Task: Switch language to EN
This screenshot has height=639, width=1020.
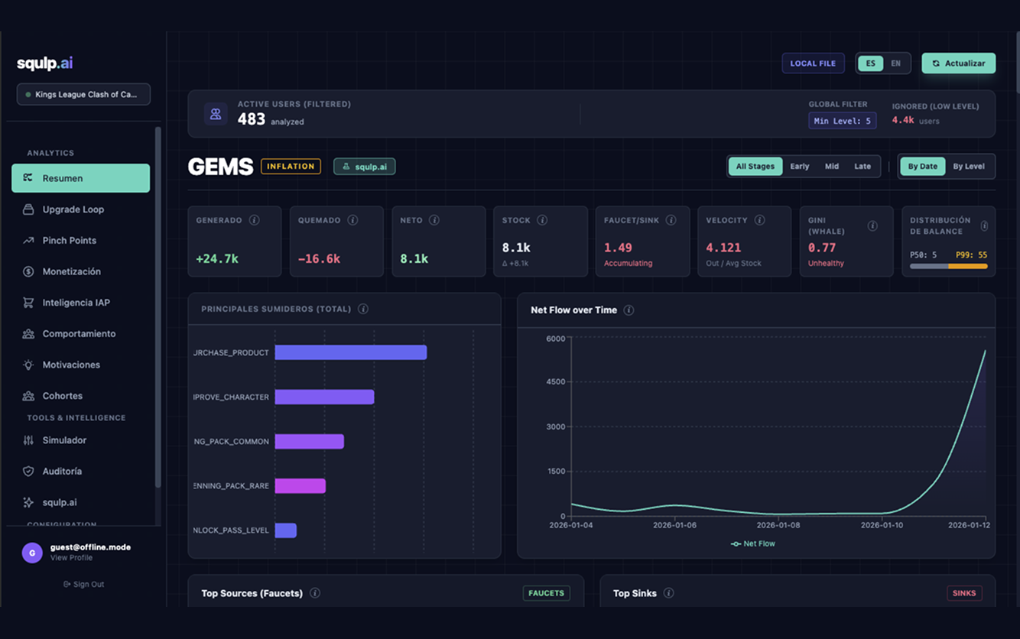Action: [x=896, y=63]
